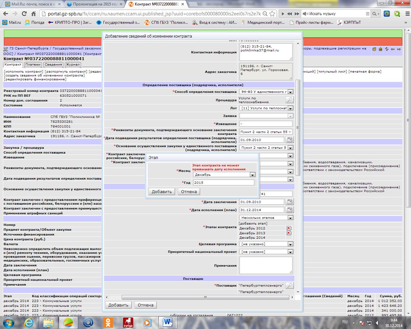Click the Год input field

pyautogui.click(x=224, y=182)
